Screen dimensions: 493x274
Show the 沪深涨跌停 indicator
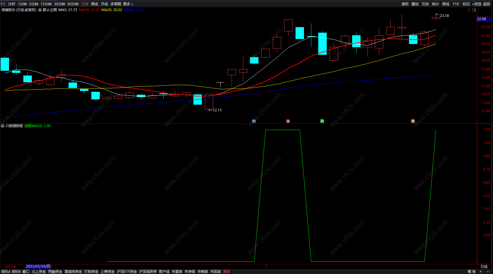pyautogui.click(x=148, y=272)
